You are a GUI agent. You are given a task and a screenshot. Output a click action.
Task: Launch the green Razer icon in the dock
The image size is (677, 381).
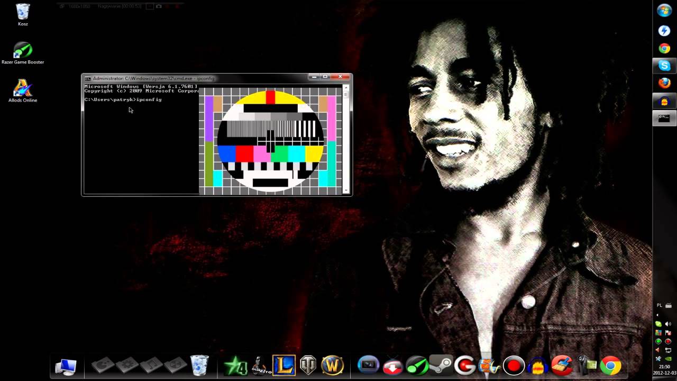pos(417,366)
